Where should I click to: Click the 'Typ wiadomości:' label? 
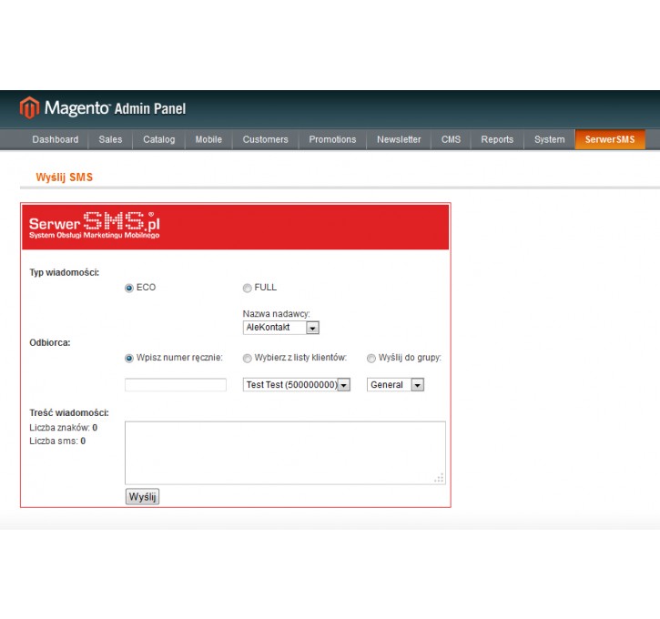coord(65,273)
